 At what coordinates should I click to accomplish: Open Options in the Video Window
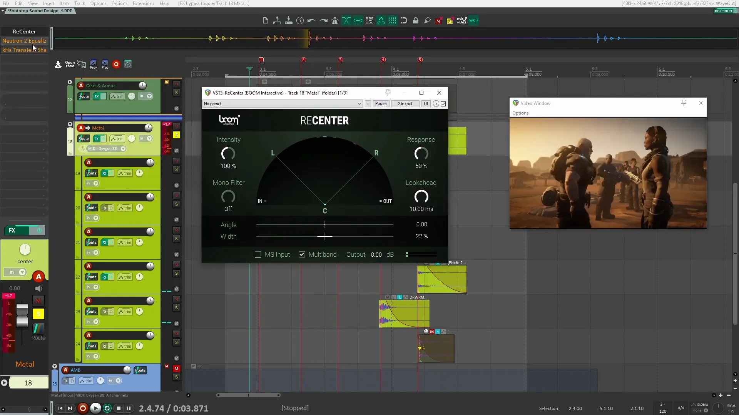(520, 113)
